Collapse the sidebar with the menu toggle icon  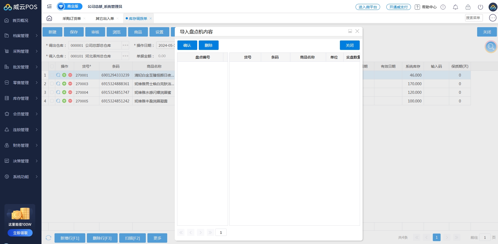coord(49,6)
